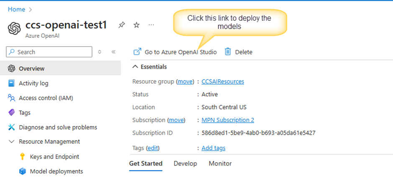393x178 pixels.
Task: Open Tags from the sidebar
Action: point(25,113)
